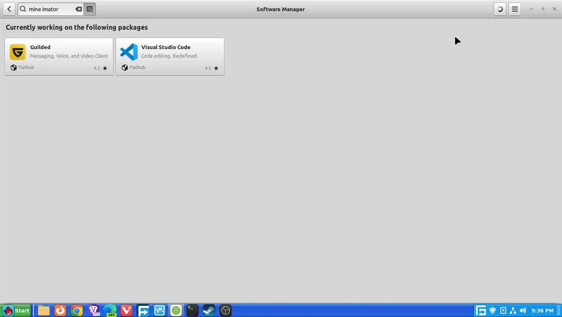Click the arrow app tray icon

pyautogui.click(x=481, y=310)
